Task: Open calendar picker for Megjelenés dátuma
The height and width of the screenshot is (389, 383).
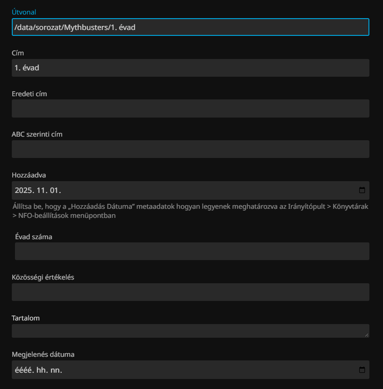Action: pos(362,370)
